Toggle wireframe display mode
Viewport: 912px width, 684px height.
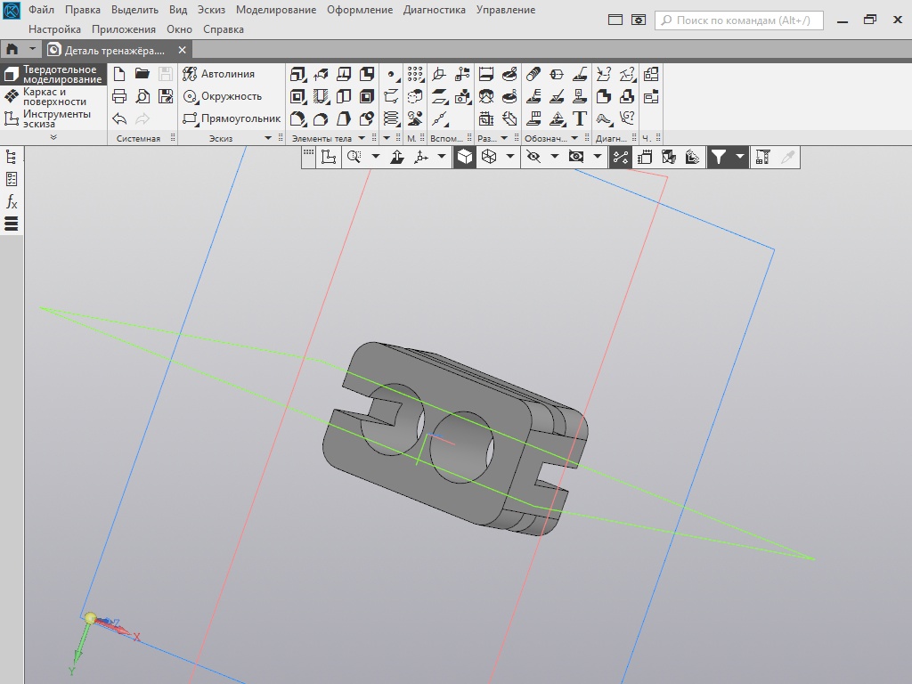(x=489, y=157)
